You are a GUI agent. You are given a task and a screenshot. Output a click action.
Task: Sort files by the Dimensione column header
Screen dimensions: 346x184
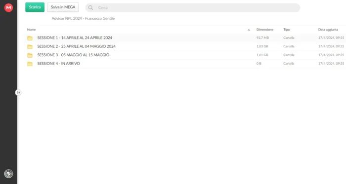coord(265,30)
